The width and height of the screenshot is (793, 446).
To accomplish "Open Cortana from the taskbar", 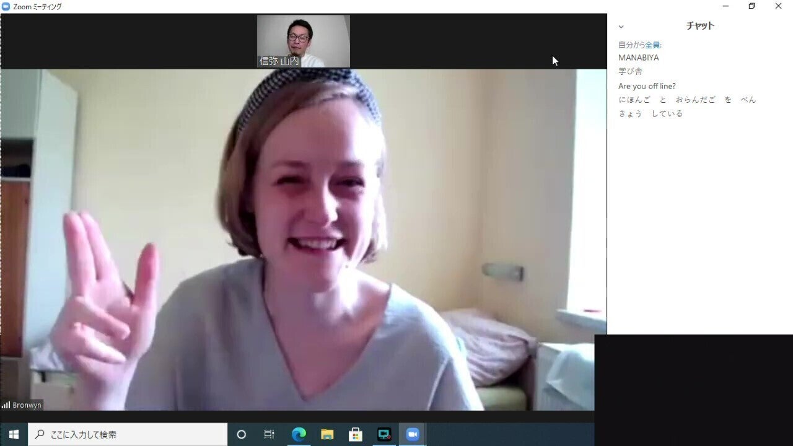I will pos(242,434).
